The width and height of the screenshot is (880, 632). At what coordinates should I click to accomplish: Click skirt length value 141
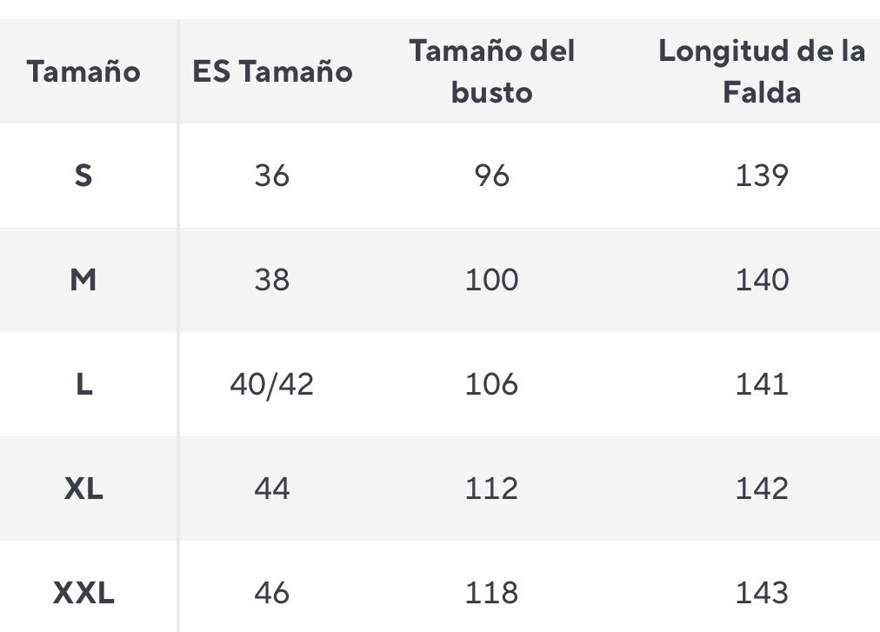point(762,384)
